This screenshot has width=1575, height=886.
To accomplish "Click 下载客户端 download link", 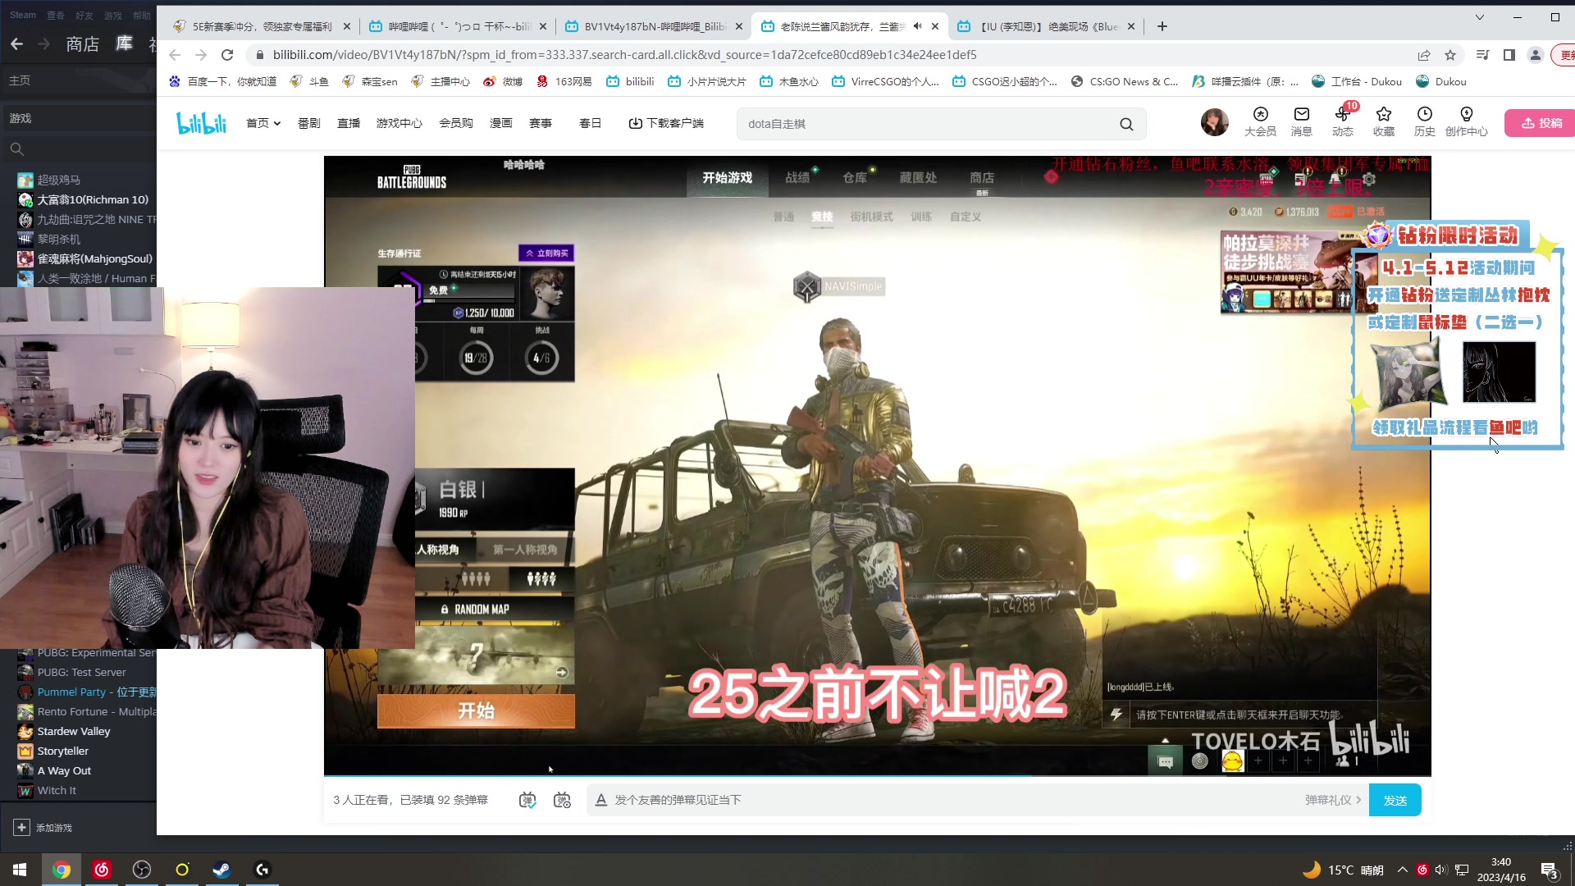I will pos(666,123).
